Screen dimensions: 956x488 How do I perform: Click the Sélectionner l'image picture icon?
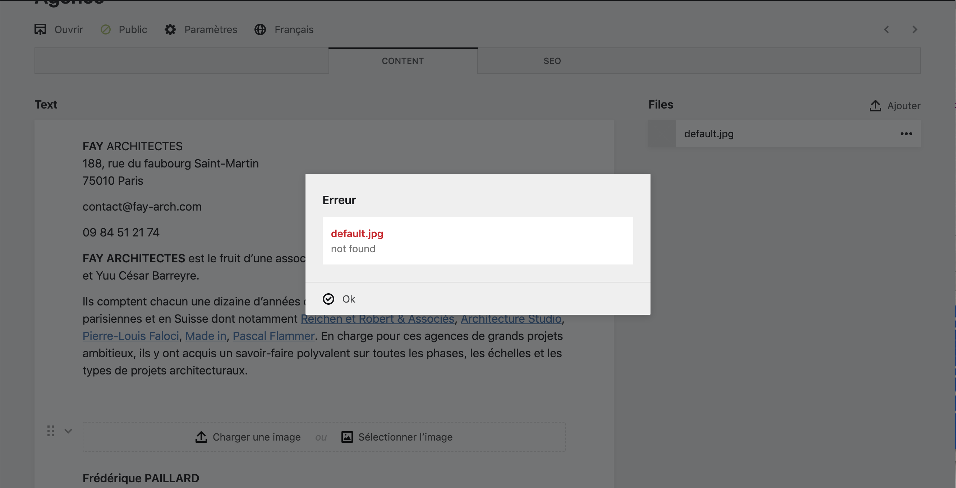coord(346,437)
